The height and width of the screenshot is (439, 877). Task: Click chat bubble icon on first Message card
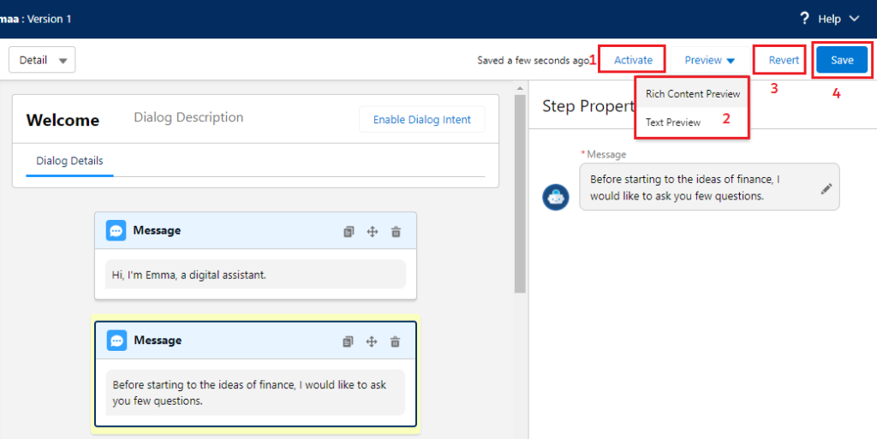pyautogui.click(x=116, y=230)
